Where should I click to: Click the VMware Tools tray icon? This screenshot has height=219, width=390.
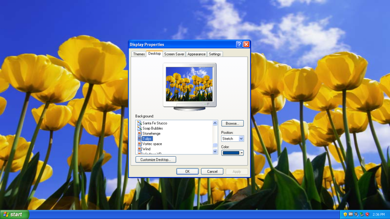tap(350, 214)
